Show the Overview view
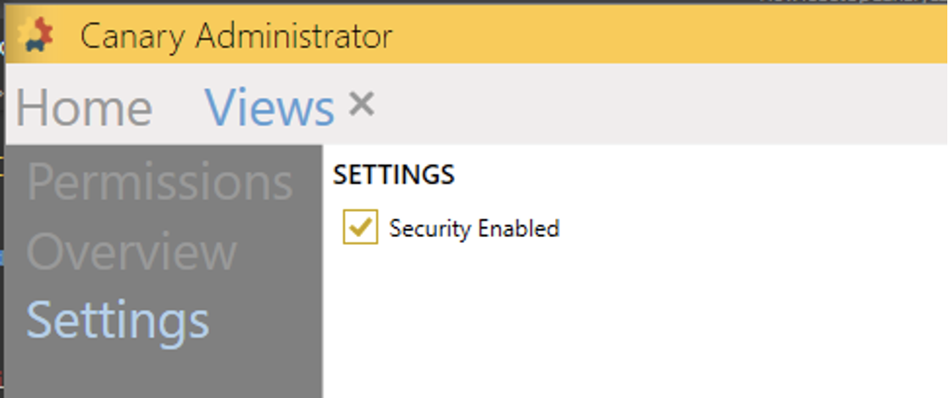 point(131,251)
